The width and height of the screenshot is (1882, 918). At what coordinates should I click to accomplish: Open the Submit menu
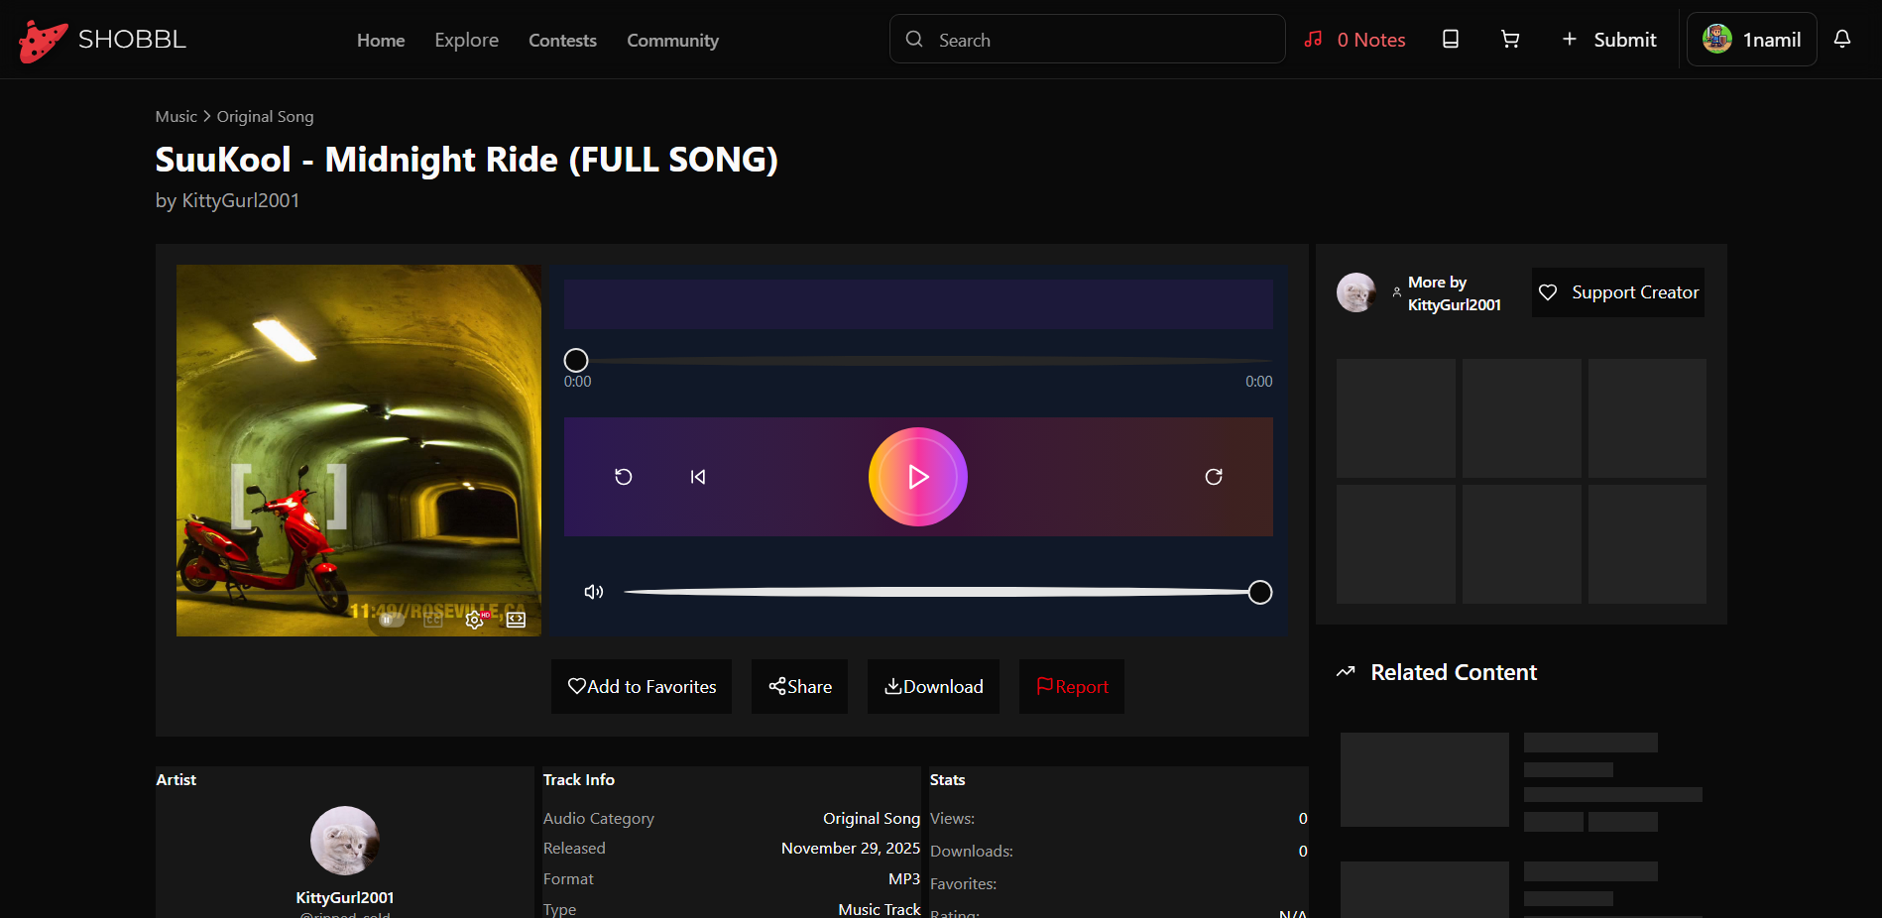[1608, 40]
